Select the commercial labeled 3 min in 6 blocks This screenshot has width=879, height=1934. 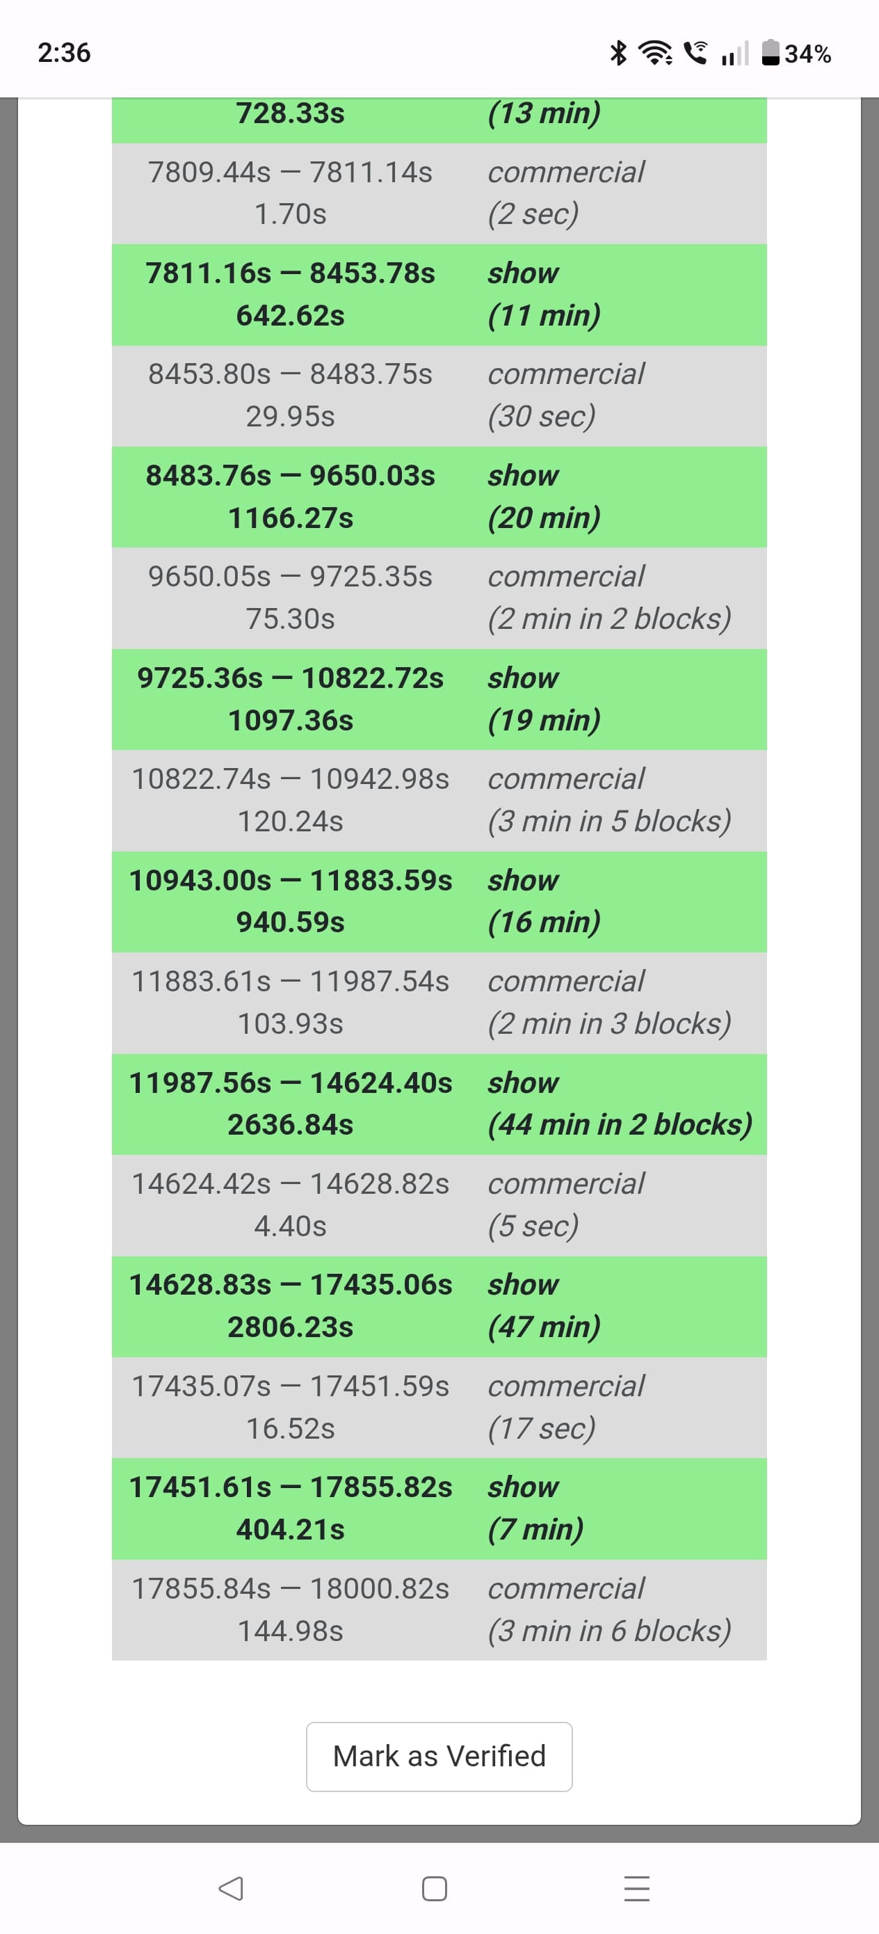(439, 1610)
